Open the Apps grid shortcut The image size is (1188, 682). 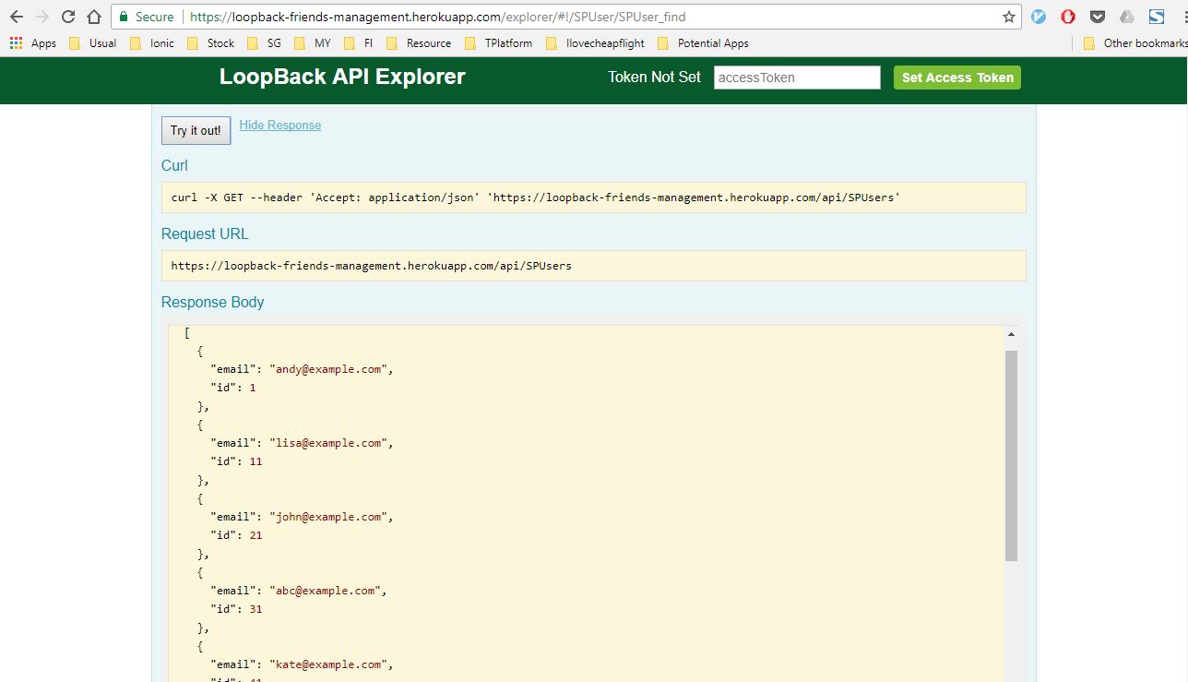point(32,43)
